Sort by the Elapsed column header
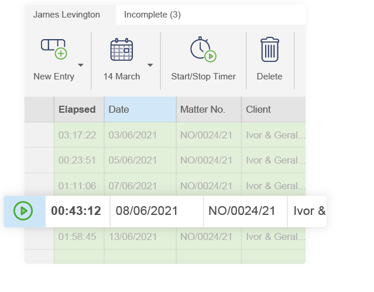 coord(79,109)
